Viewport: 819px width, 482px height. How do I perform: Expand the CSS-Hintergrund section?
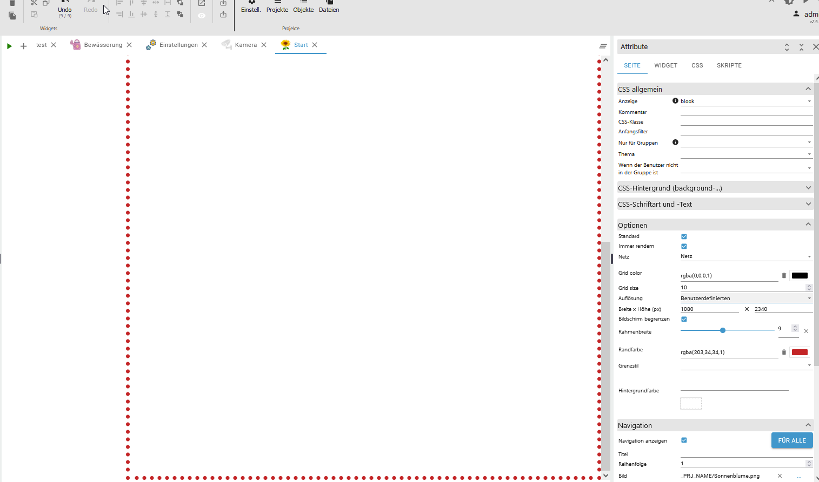click(715, 188)
